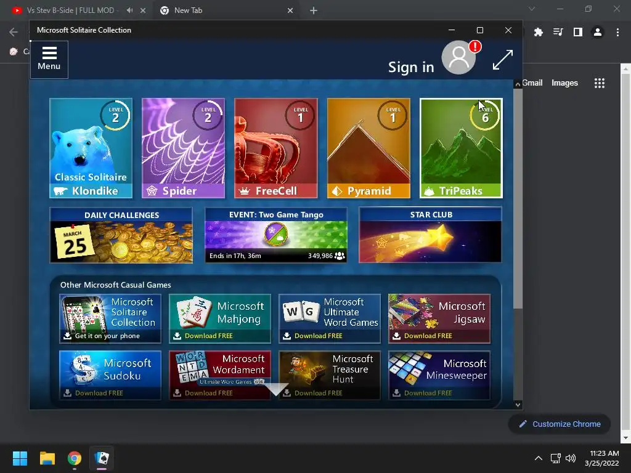This screenshot has width=631, height=473.
Task: Mute the Vs Stev tab audio icon
Action: pyautogui.click(x=129, y=10)
